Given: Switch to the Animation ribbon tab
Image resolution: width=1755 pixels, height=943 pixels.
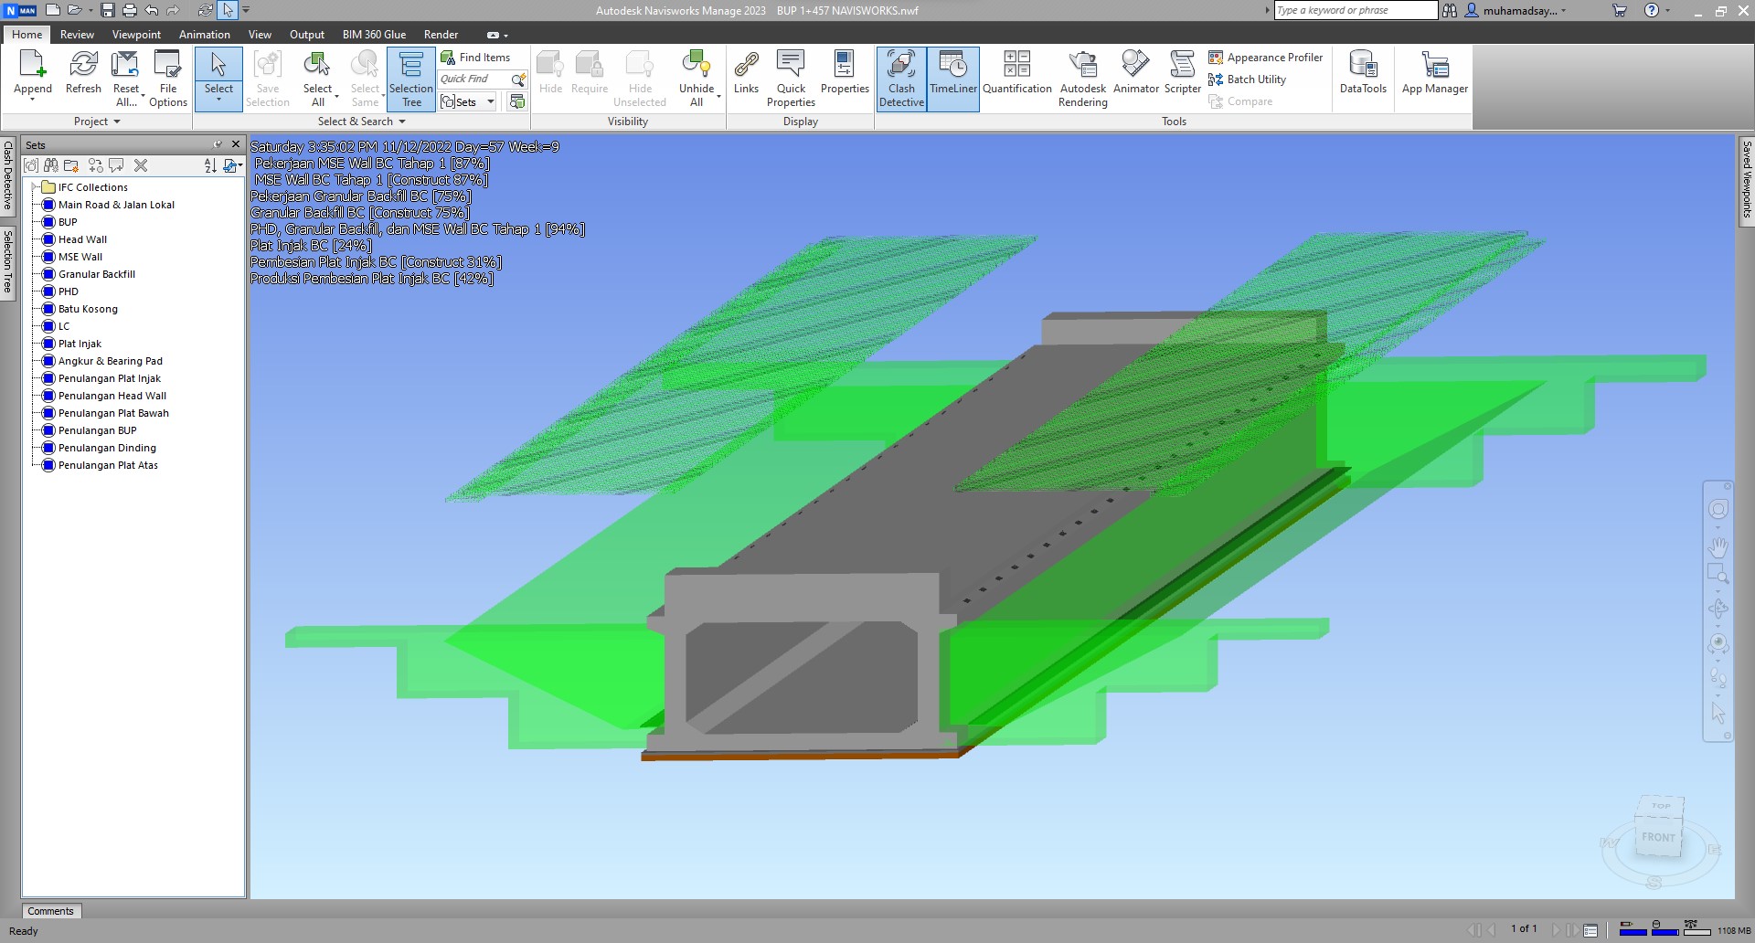Looking at the screenshot, I should [x=205, y=35].
